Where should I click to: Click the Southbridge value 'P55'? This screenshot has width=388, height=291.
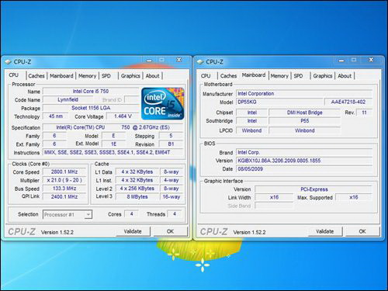[305, 121]
